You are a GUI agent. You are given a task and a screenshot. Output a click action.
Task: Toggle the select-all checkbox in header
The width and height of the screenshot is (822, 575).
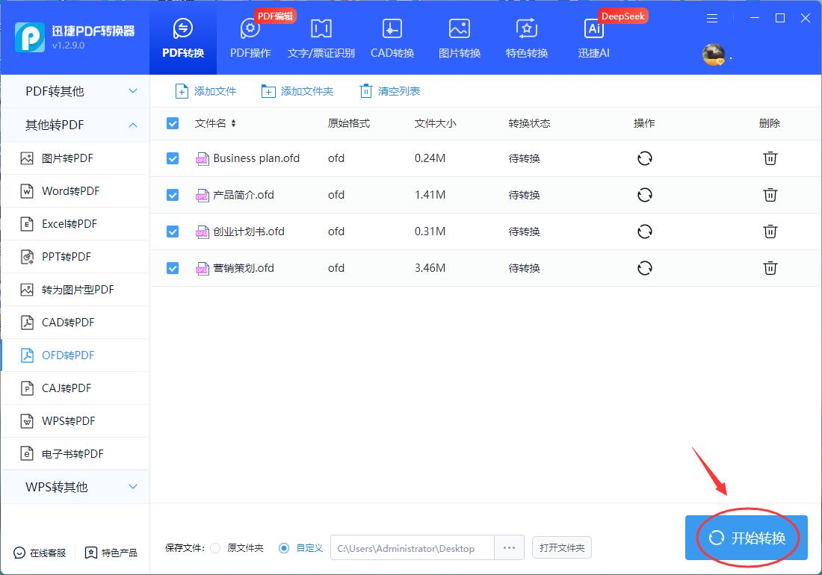coord(173,123)
